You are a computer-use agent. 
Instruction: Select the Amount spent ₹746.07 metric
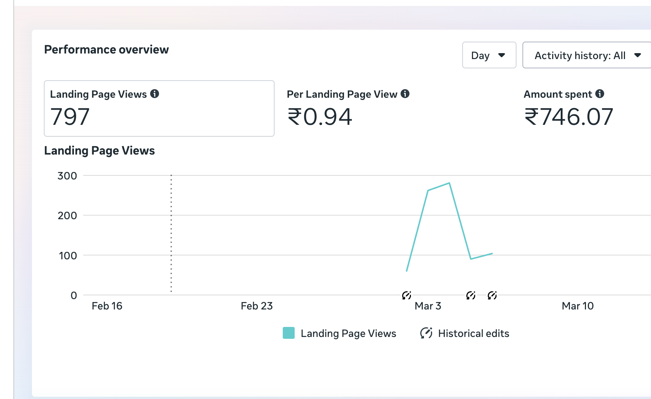point(569,108)
